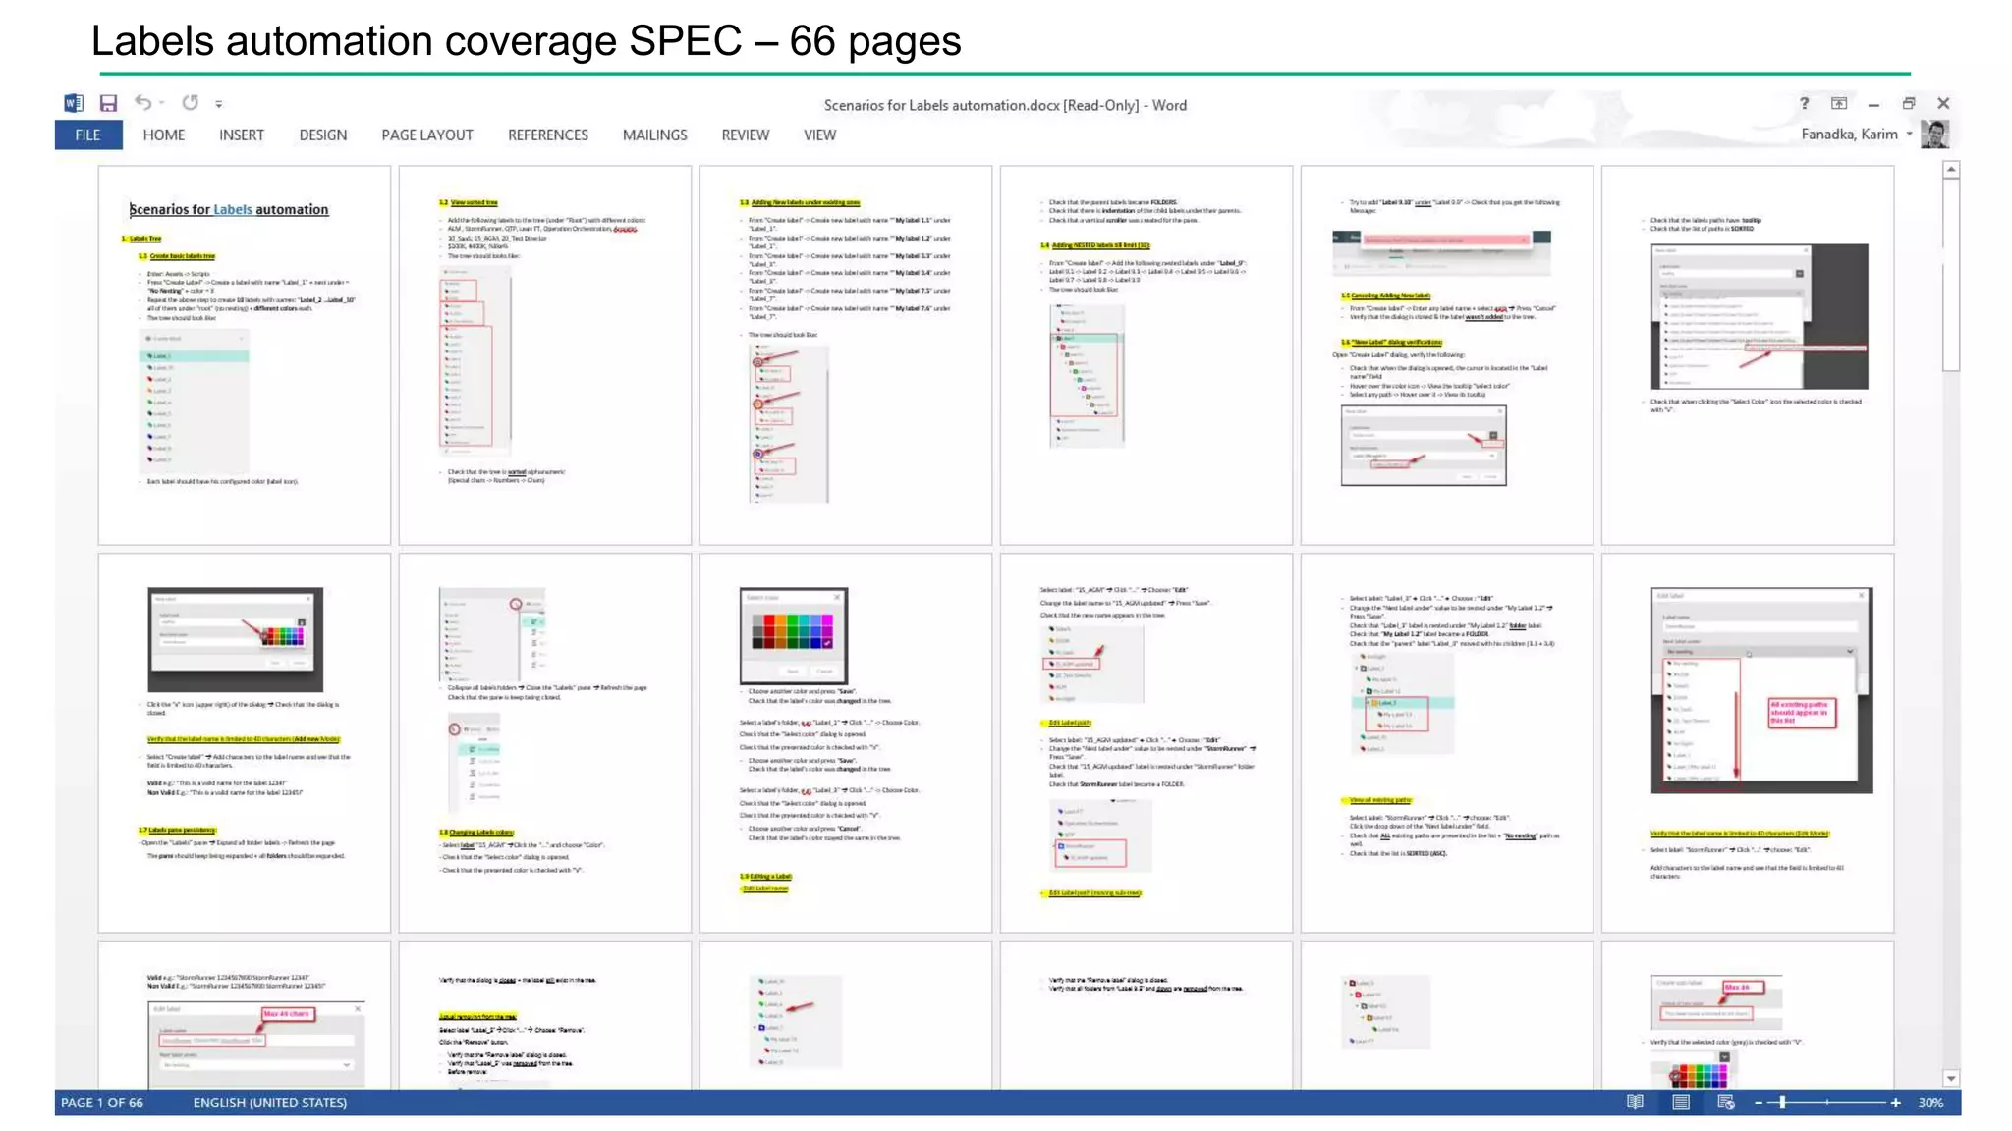Click the Word application icon

tap(74, 103)
